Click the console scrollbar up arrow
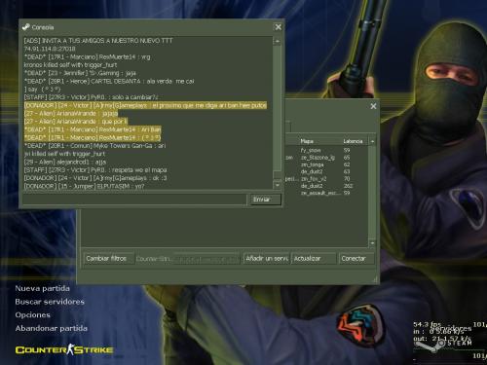 coord(278,41)
